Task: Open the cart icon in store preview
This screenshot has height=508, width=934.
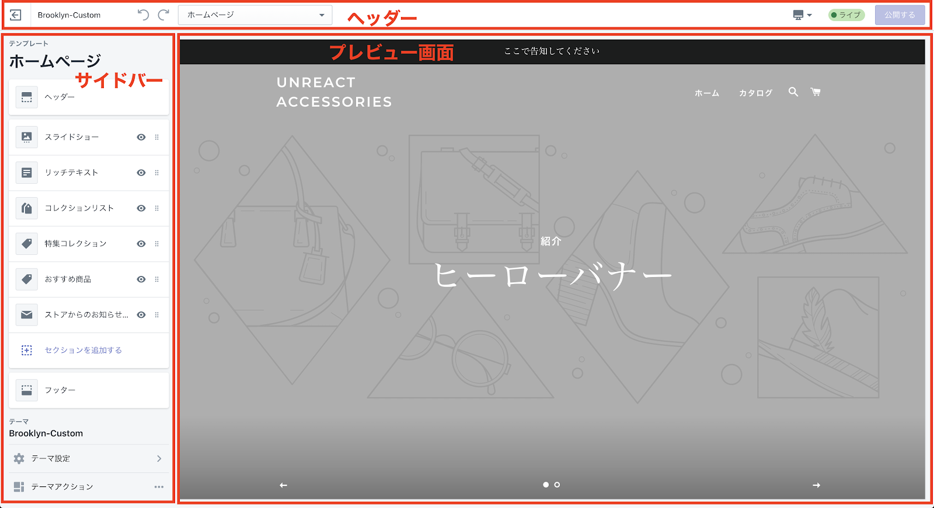Action: point(815,92)
